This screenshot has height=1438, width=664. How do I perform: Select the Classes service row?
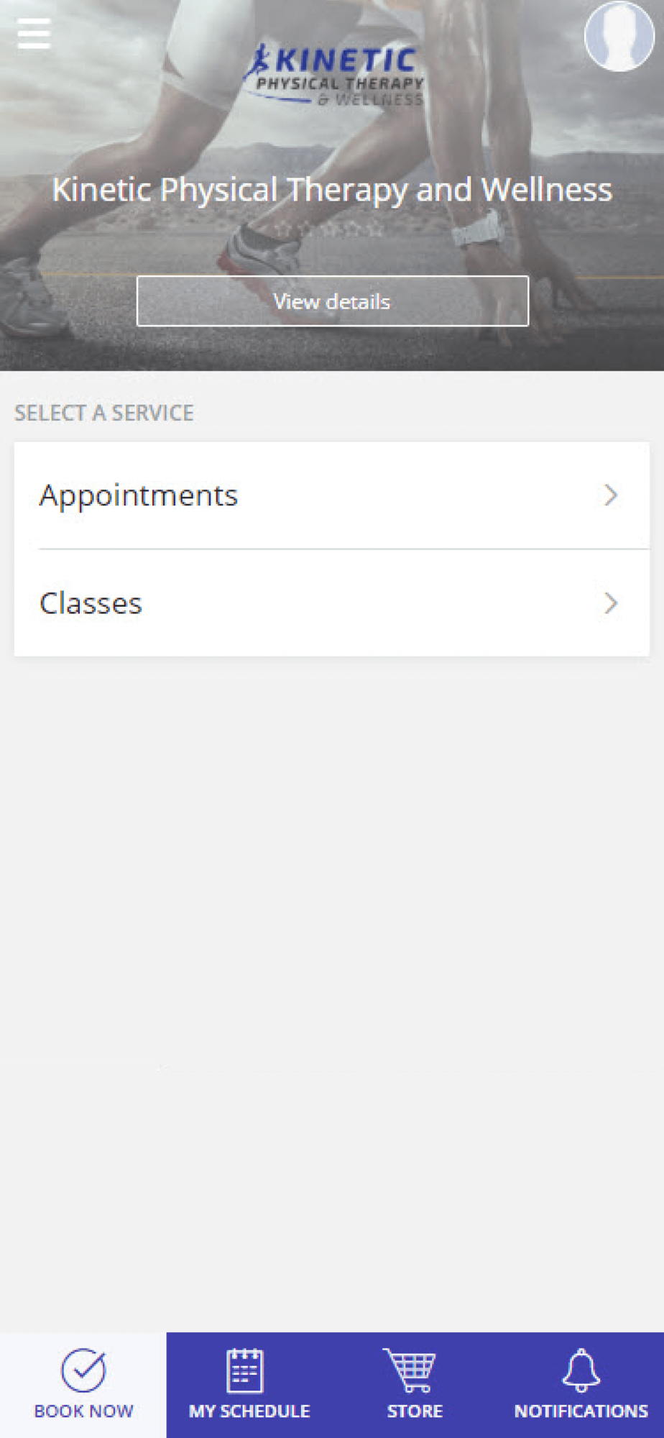[332, 603]
